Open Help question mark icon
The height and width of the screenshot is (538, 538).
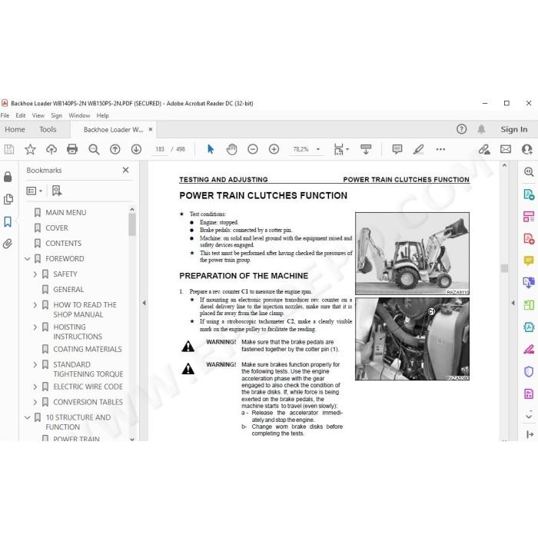point(461,129)
